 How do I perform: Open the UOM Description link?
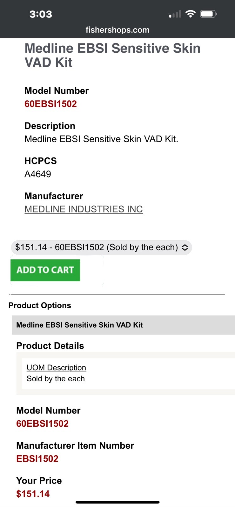pyautogui.click(x=56, y=367)
